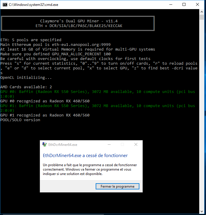Viewport: 206px width, 215px height.
Task: Click green 'GPU #1: Baffin' line
Action: click(97, 108)
